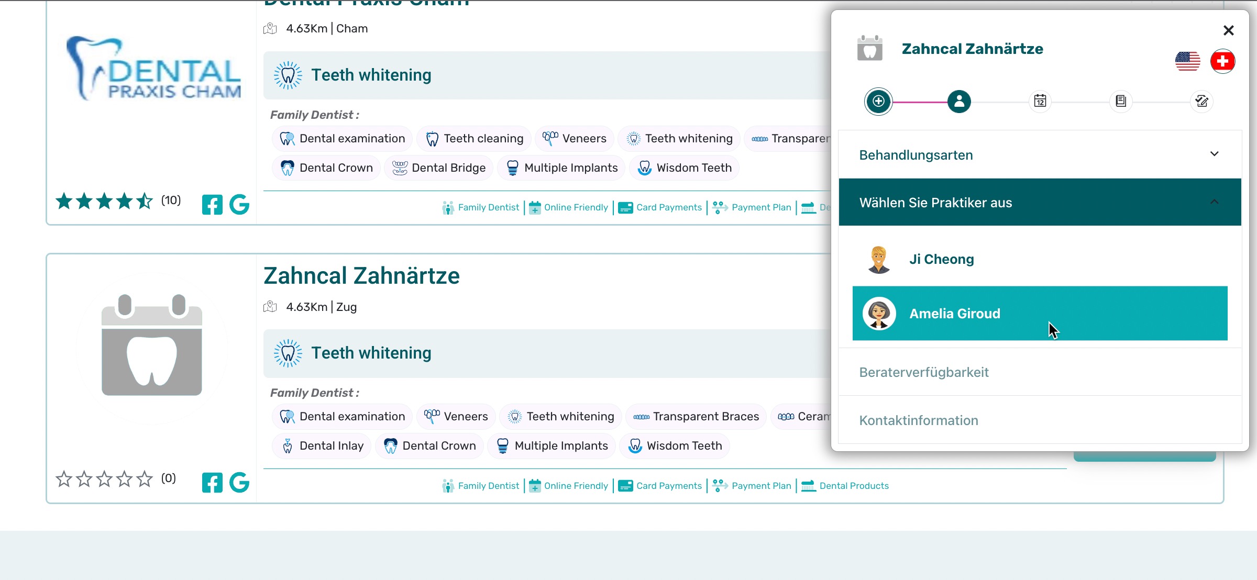Image resolution: width=1257 pixels, height=580 pixels.
Task: Click Dental examination tag in Dental Praxis Cham
Action: pyautogui.click(x=342, y=138)
